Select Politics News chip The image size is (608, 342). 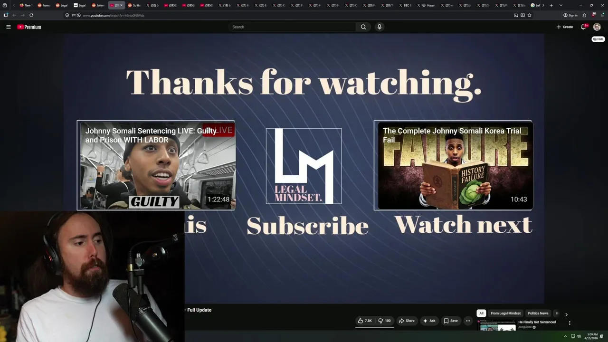(x=538, y=313)
